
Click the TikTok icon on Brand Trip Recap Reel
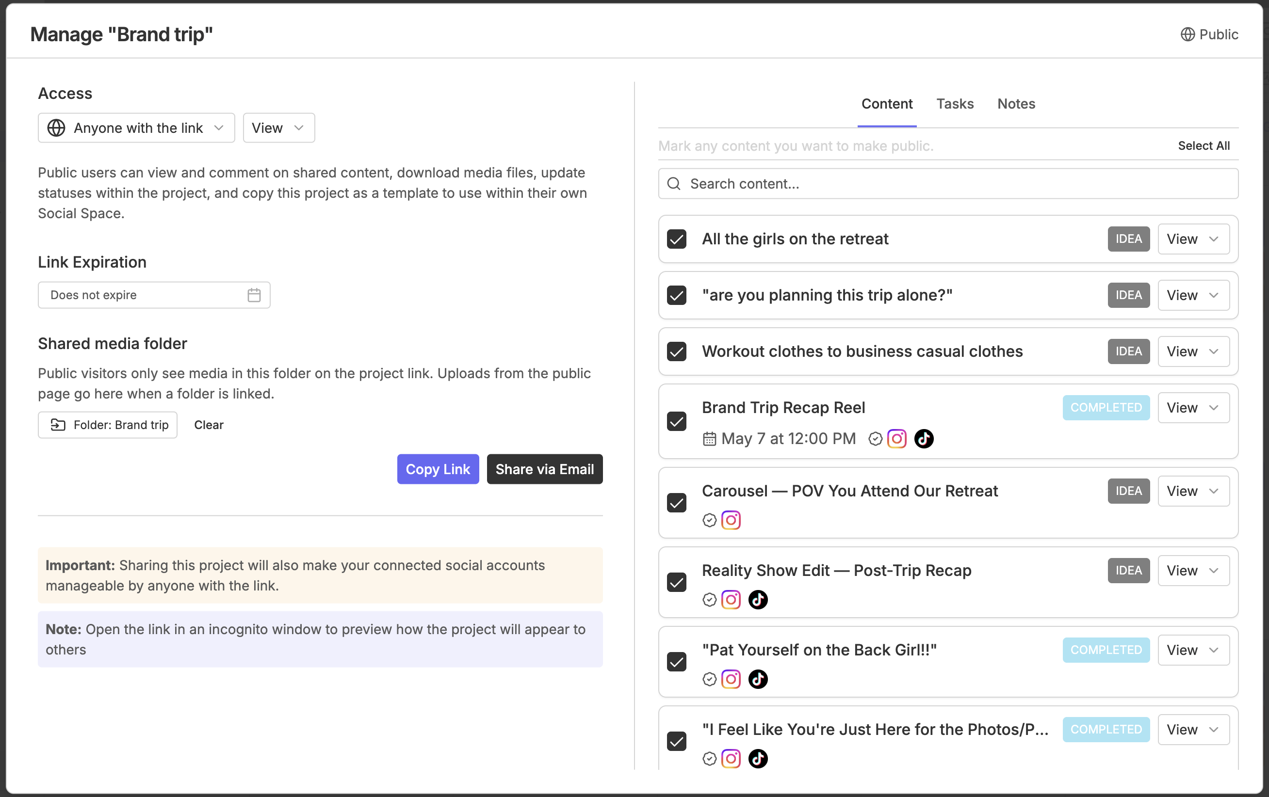pyautogui.click(x=924, y=439)
